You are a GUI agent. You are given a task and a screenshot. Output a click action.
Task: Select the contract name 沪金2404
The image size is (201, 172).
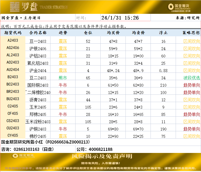click(x=38, y=70)
